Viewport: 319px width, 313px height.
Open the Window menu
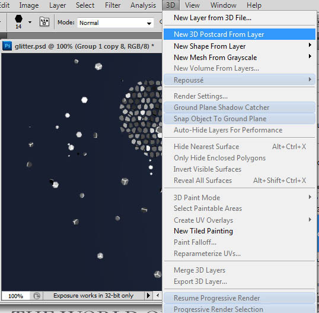(223, 5)
